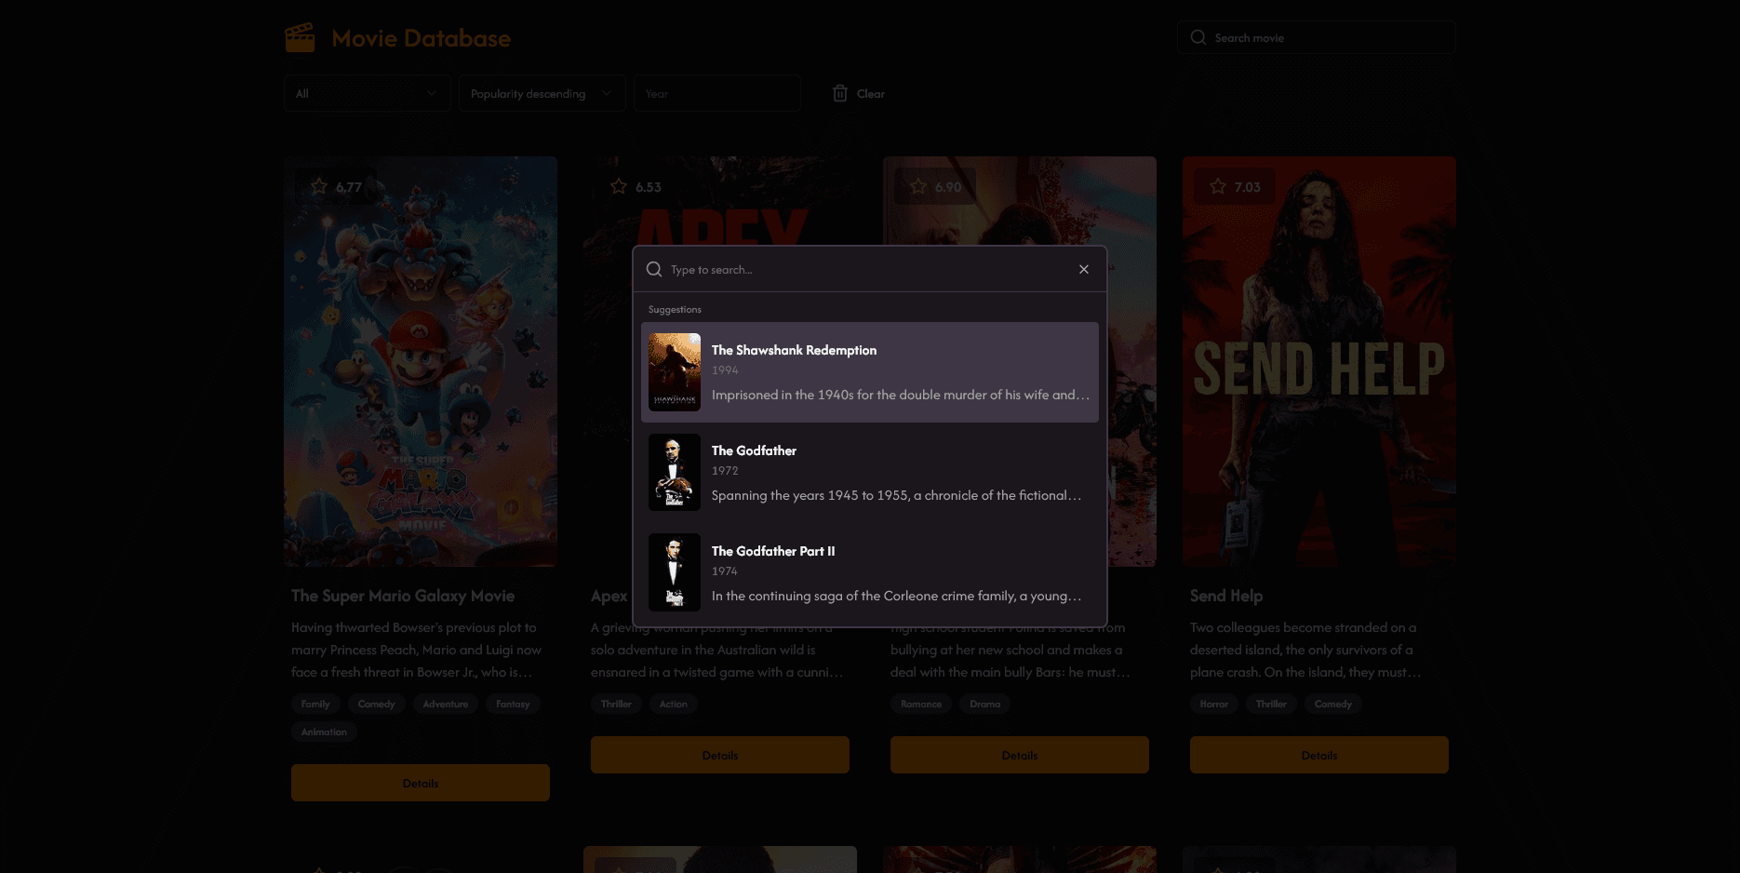1740x873 pixels.
Task: Focus the Search movie field in header
Action: (x=1317, y=37)
